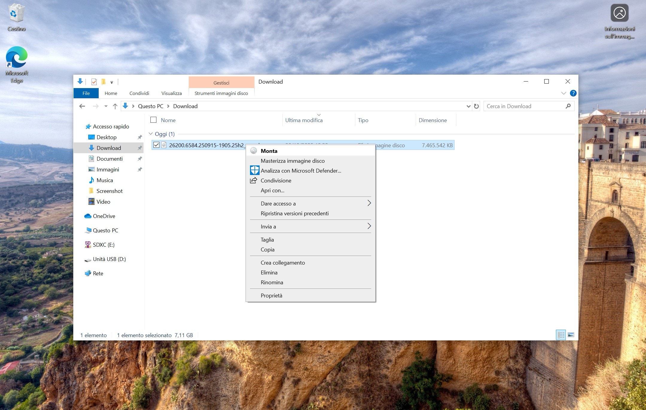Switch to details view in status bar
Screen dimensions: 646x410
click(x=561, y=335)
